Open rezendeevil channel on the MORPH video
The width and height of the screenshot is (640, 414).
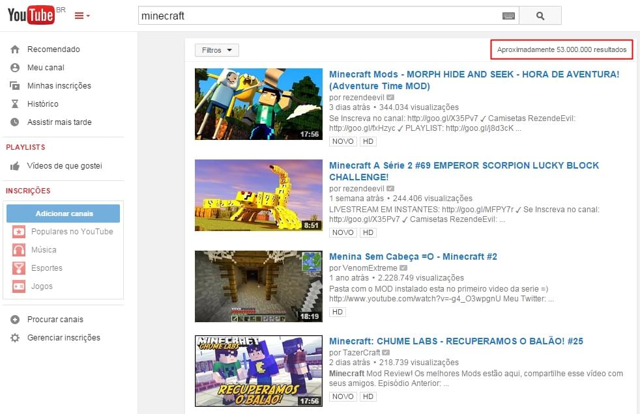click(x=363, y=98)
